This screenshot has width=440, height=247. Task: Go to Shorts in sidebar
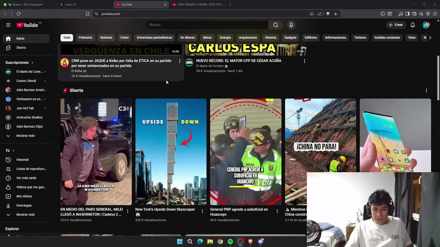click(x=26, y=48)
